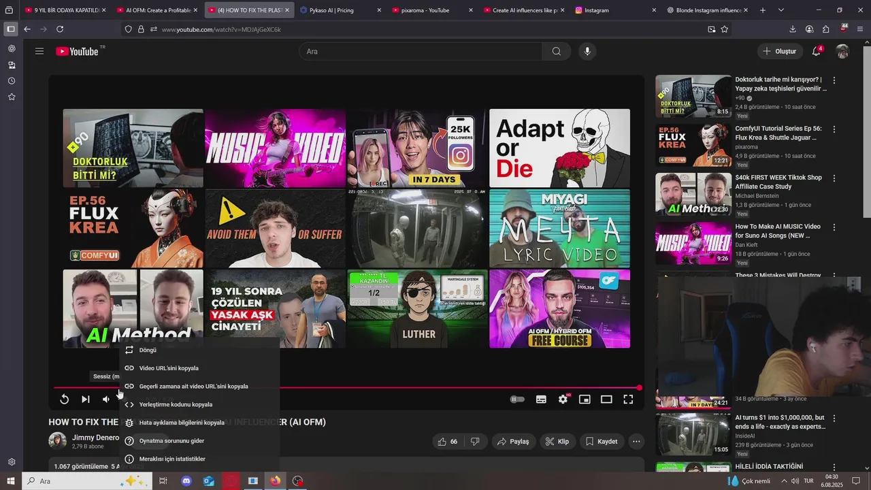This screenshot has width=871, height=490.
Task: Open YouTube notifications bell
Action: click(817, 51)
